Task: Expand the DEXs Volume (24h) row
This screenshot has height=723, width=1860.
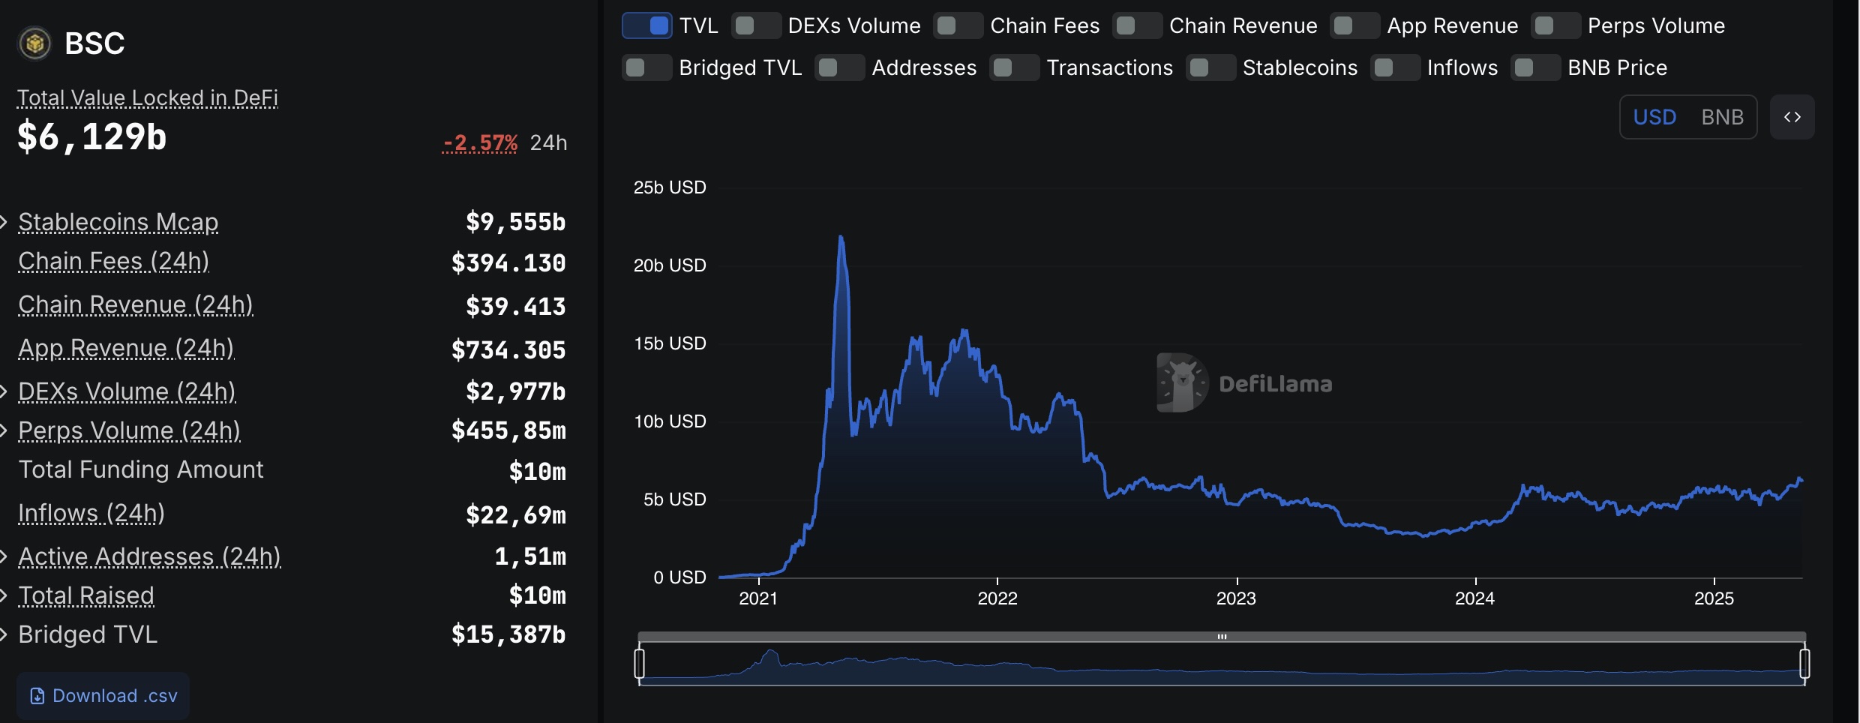Action: pyautogui.click(x=4, y=391)
